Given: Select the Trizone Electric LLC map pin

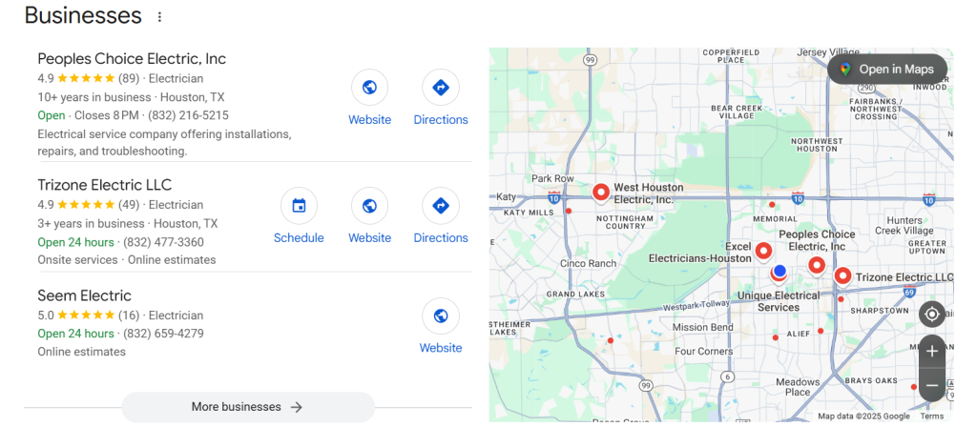Looking at the screenshot, I should [x=842, y=275].
